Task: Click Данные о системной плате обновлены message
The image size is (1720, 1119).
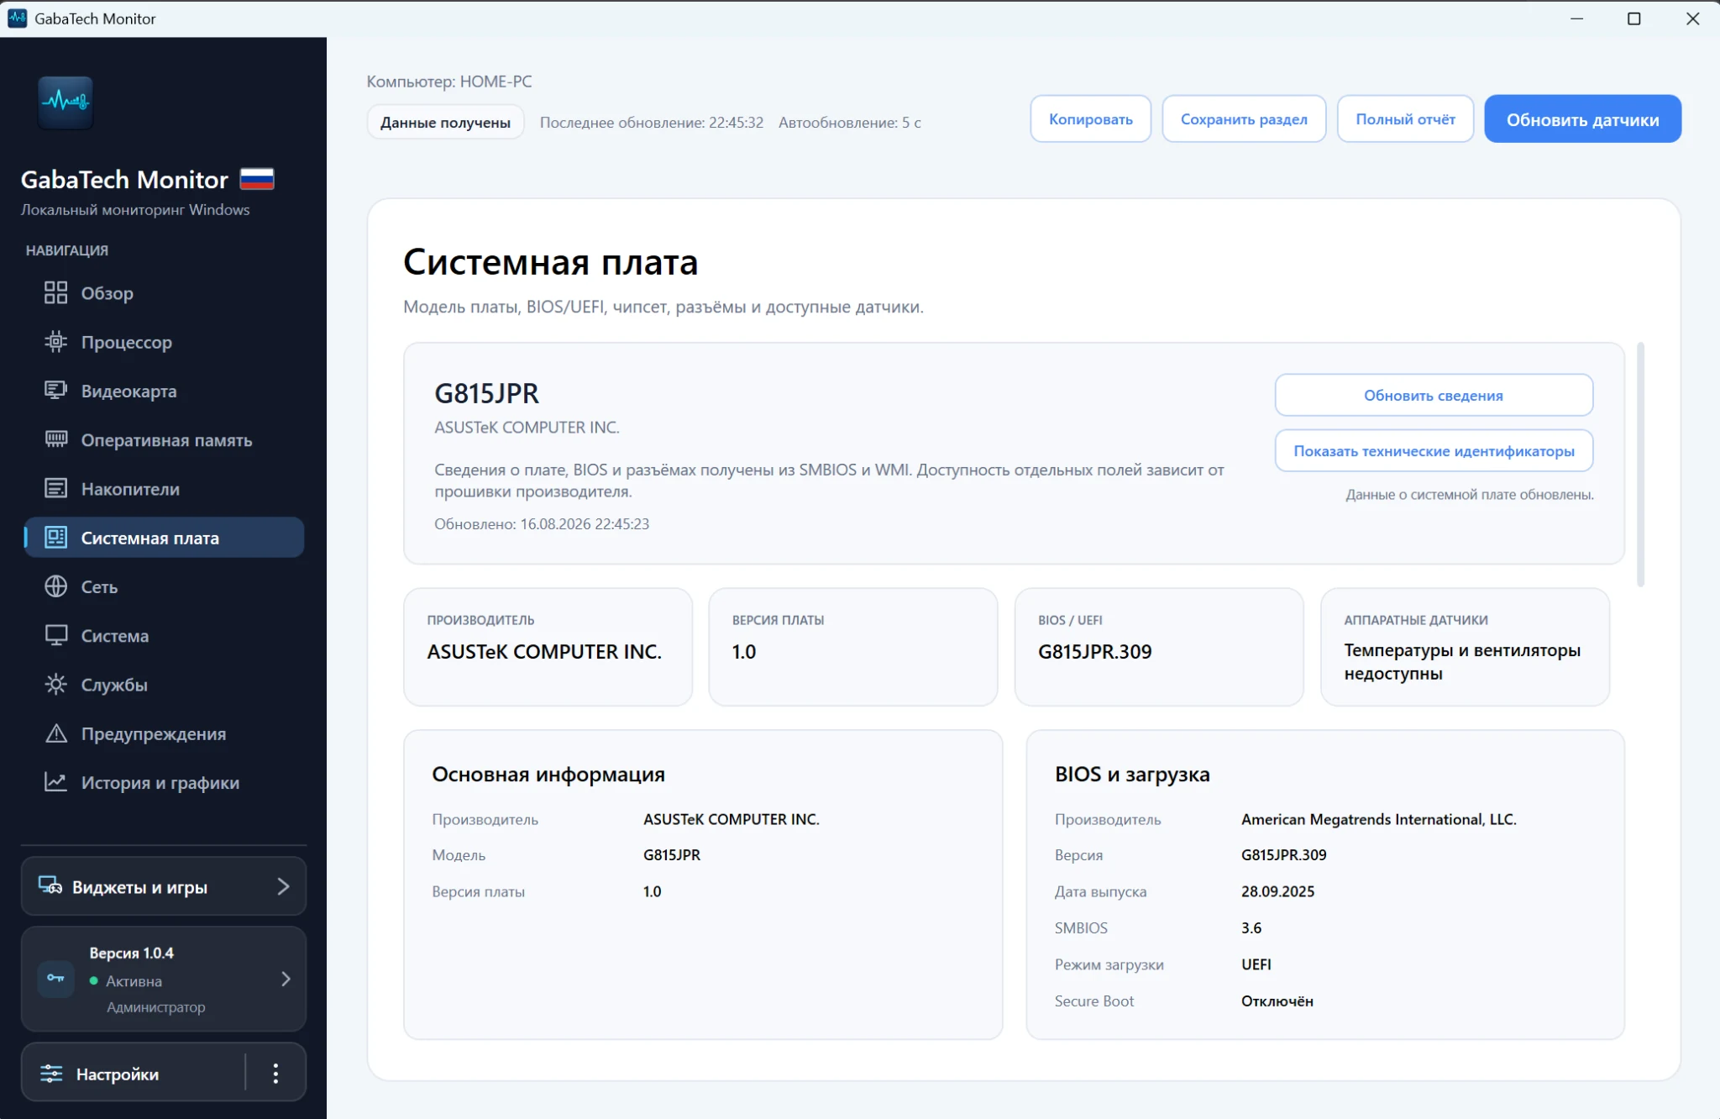Action: (x=1469, y=494)
